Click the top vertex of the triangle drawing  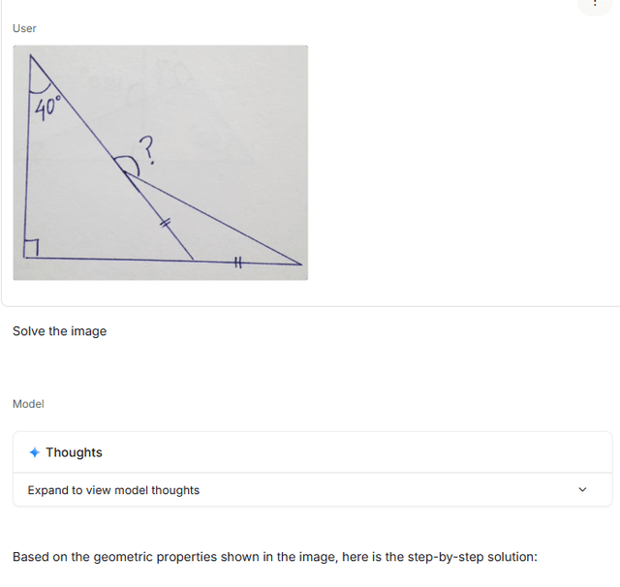pos(30,56)
